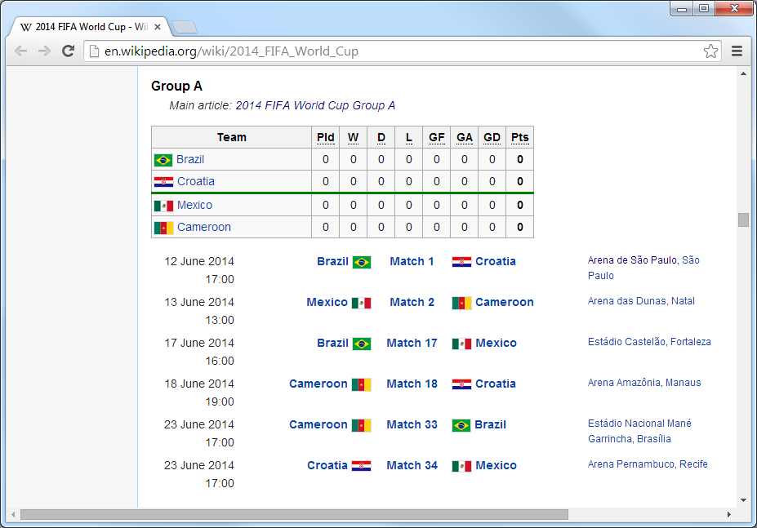Click the horizontal scrollbar right arrow
The width and height of the screenshot is (757, 528).
729,514
